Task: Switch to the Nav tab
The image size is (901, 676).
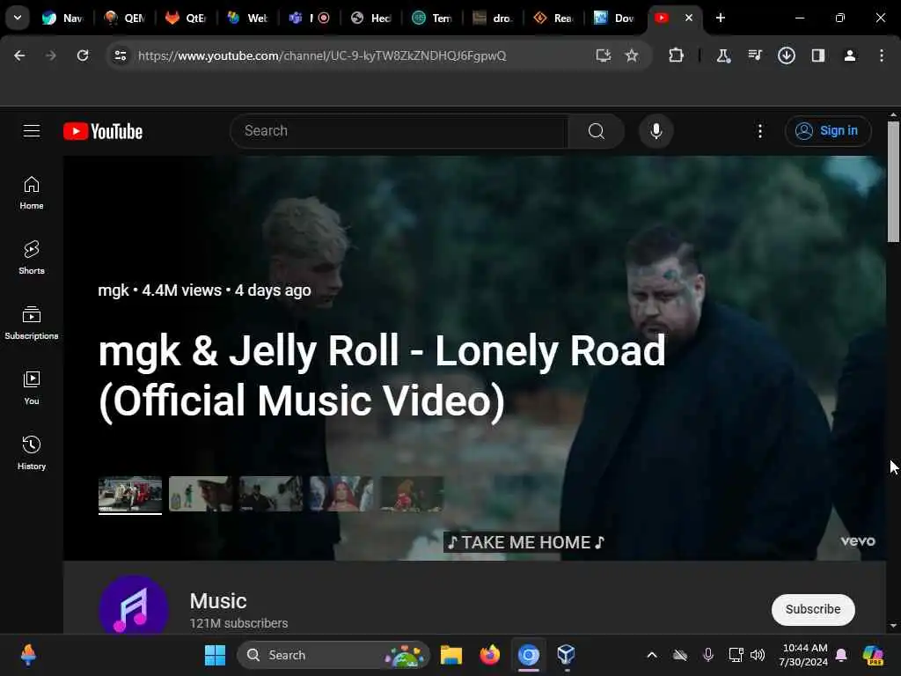Action: 62,18
